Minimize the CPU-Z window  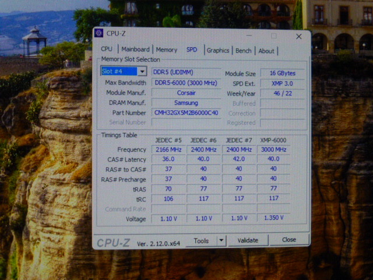pyautogui.click(x=249, y=36)
